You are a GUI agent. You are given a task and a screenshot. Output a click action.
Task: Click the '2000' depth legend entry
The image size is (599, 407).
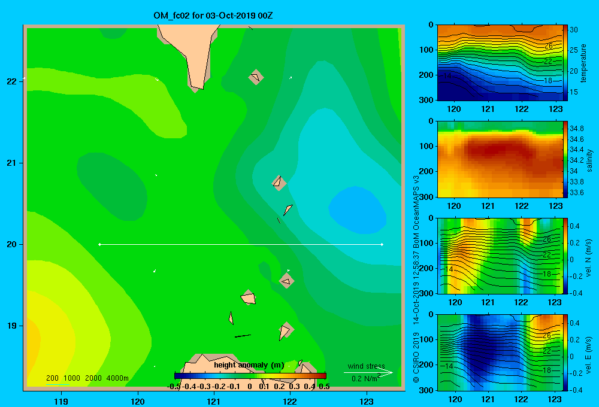coord(93,378)
